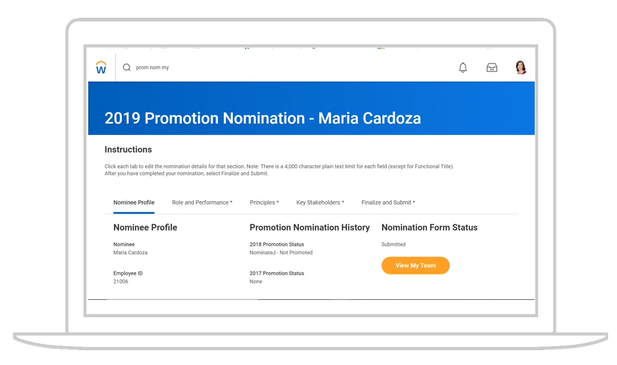Viewport: 617px width, 365px height.
Task: Open notifications via the bell icon
Action: click(462, 67)
